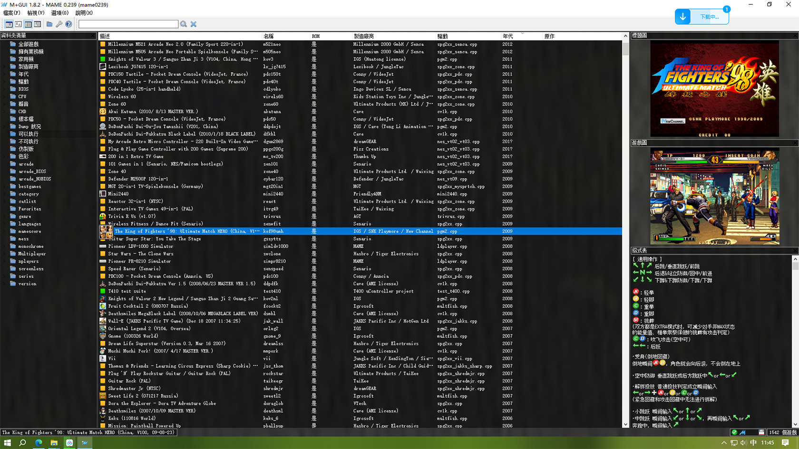Open the 檢視(V) menu
The image size is (799, 449).
tap(36, 13)
